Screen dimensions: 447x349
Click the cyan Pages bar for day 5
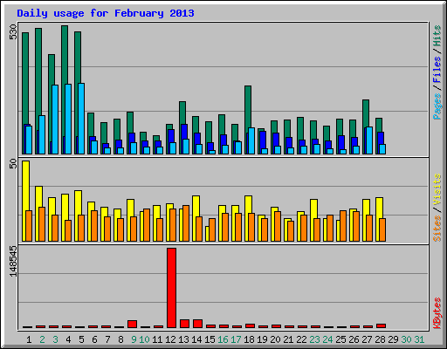[x=81, y=119]
